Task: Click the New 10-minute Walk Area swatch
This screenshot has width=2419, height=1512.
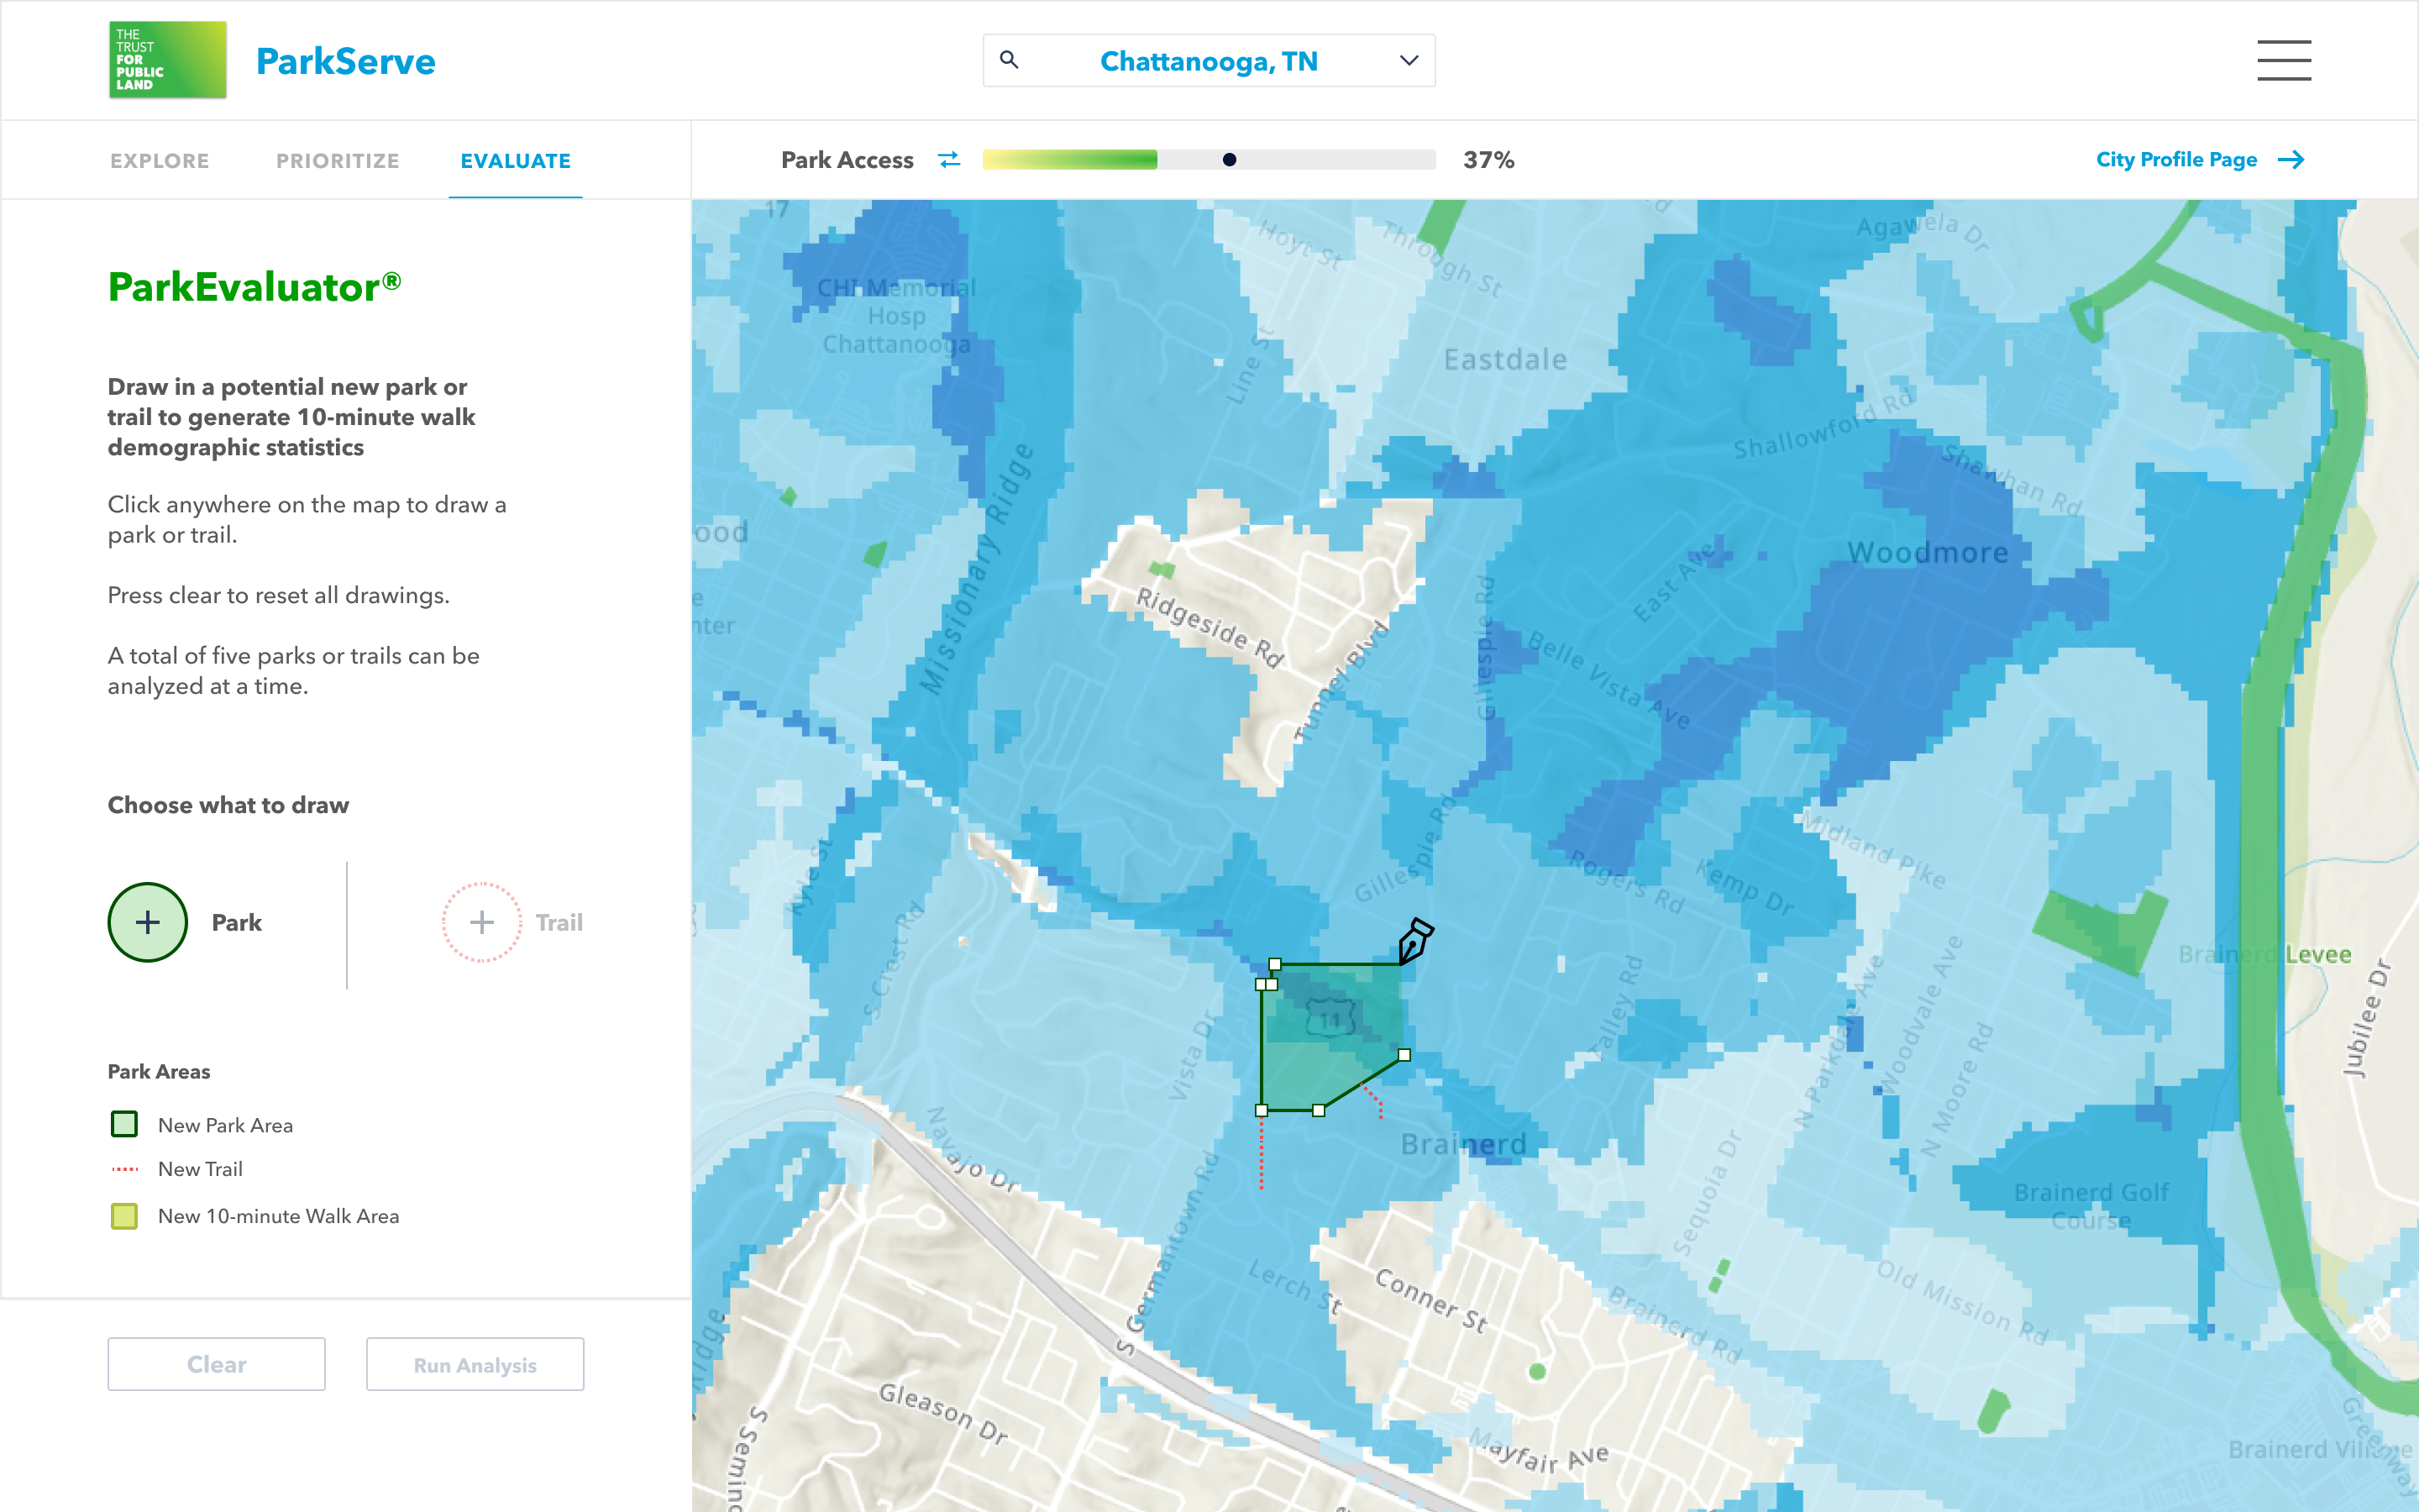Action: pos(124,1216)
